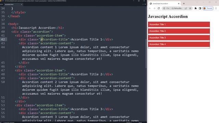
Task: Click the body tag on line 38
Action: [13, 24]
